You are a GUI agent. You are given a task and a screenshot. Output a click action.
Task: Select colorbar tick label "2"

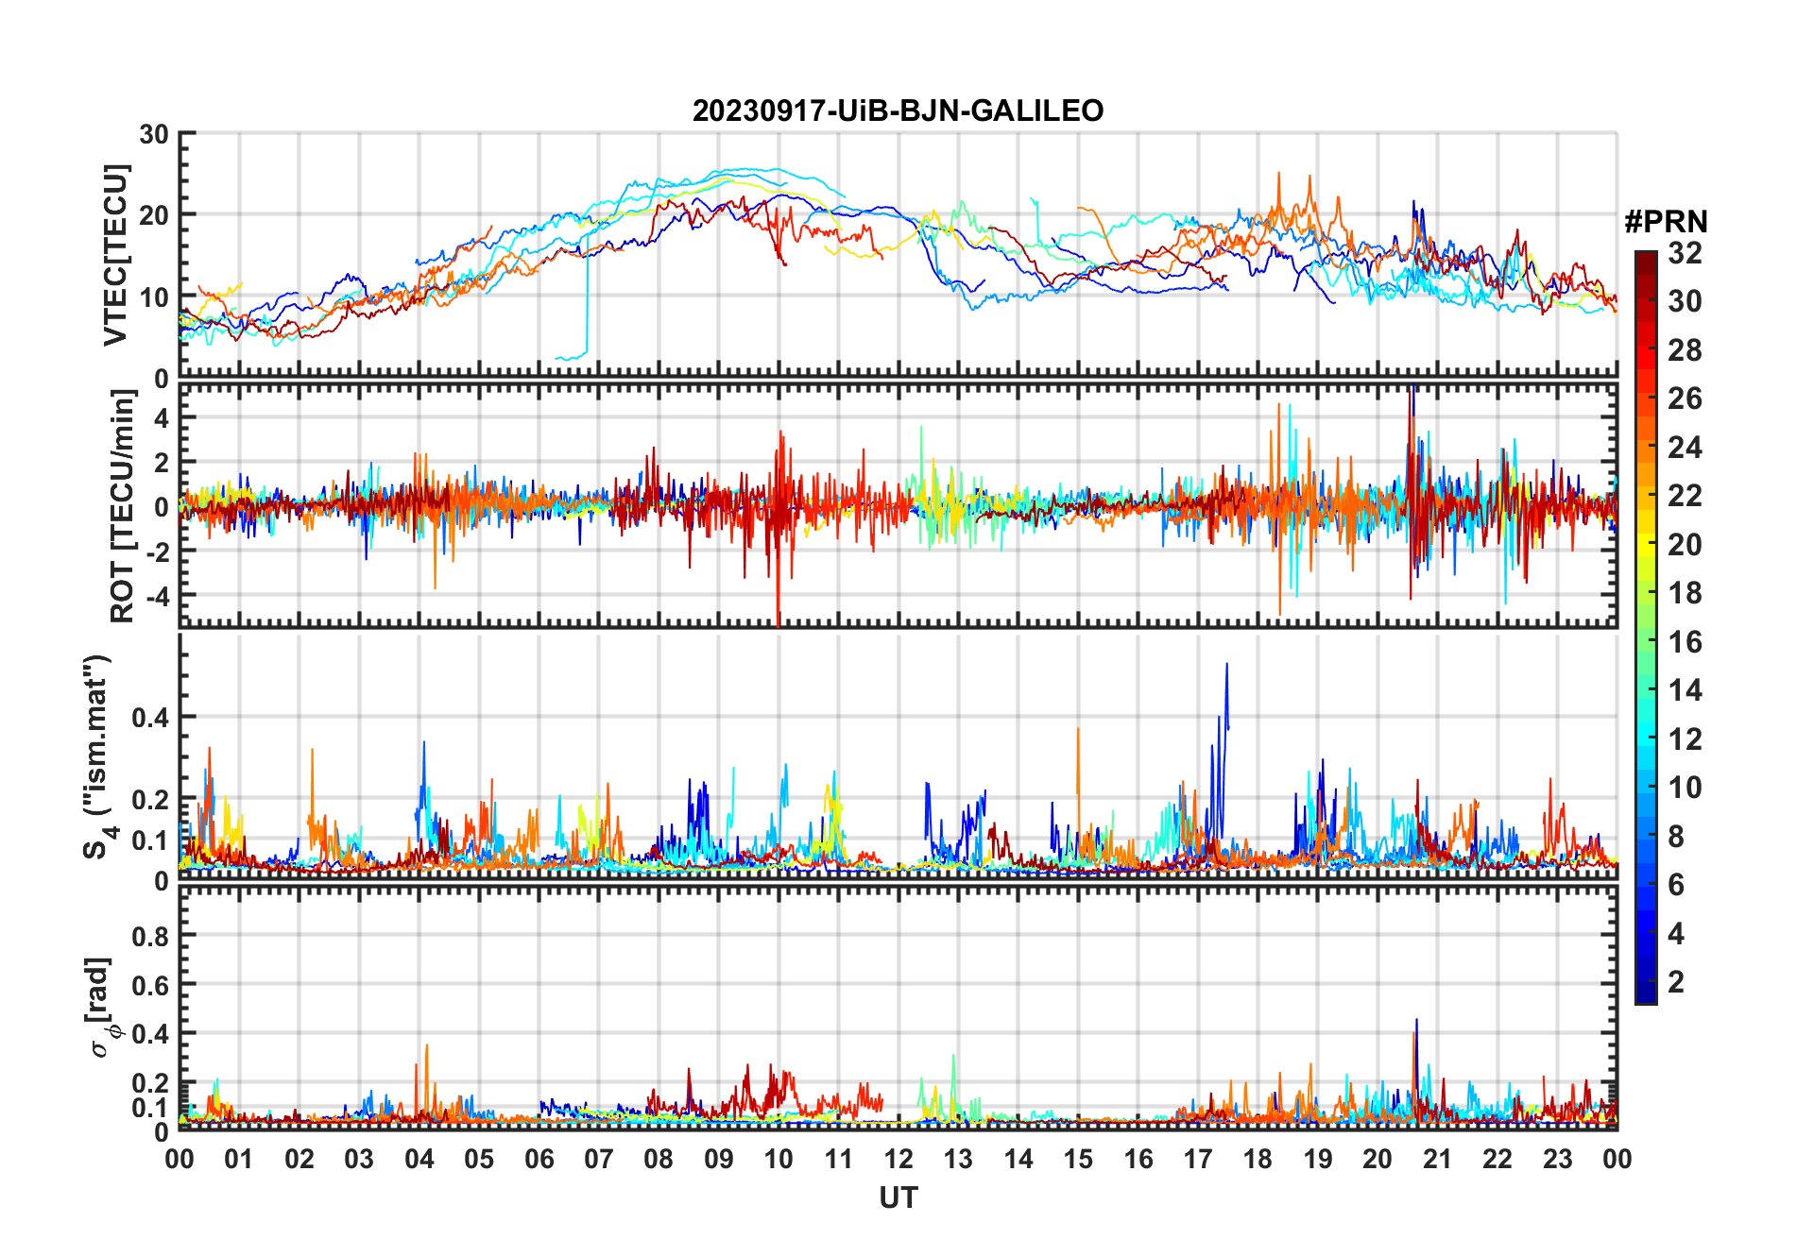tap(1676, 982)
